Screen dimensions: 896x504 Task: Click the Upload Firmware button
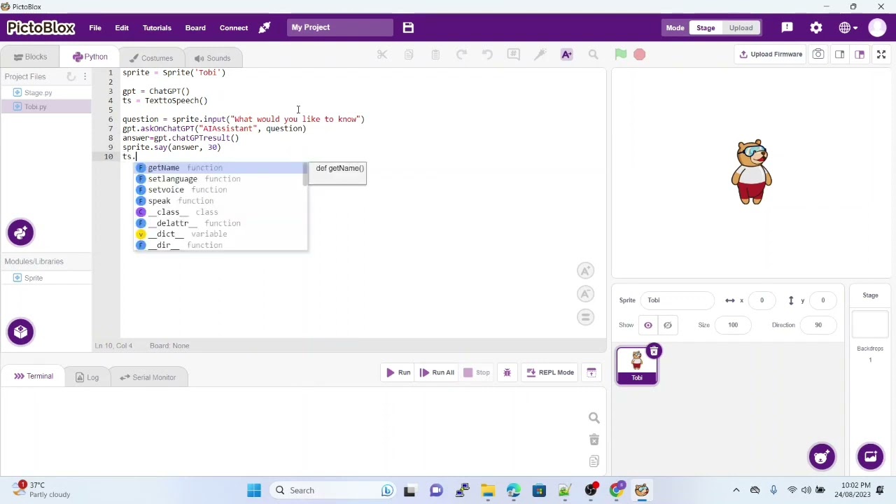point(771,54)
